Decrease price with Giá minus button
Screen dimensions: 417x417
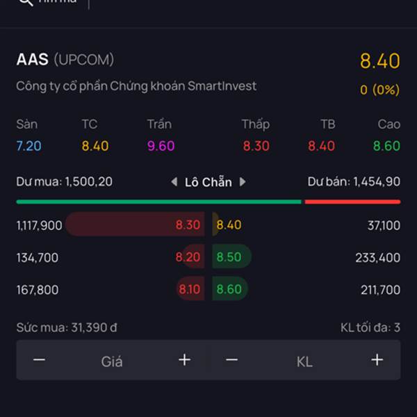point(39,360)
